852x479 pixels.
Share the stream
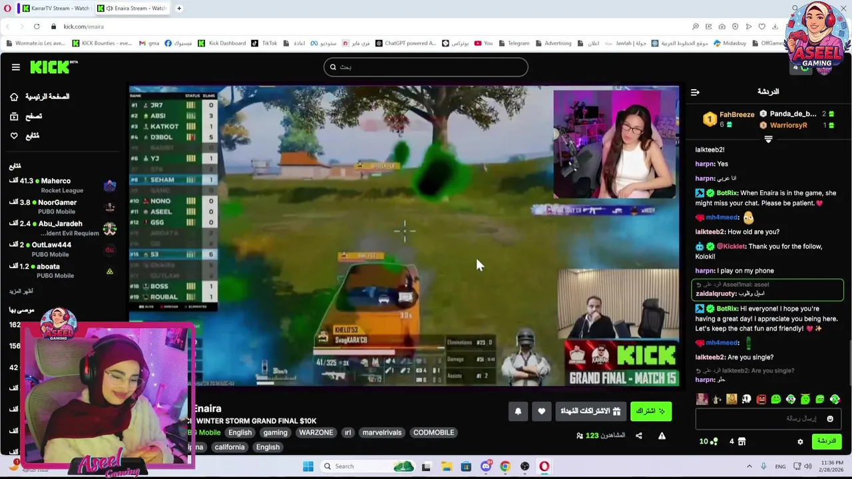638,436
